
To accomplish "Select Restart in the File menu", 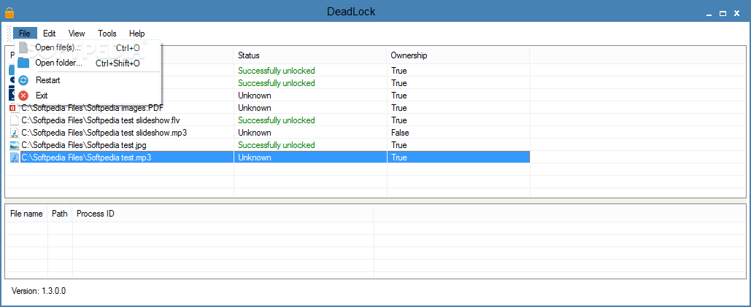I will tap(88, 80).
